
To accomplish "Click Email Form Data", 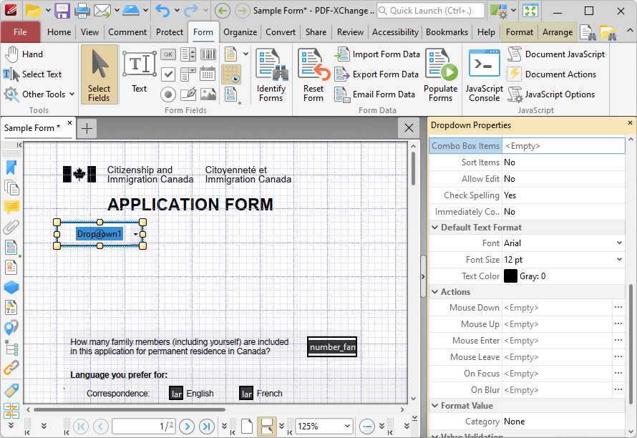I will click(x=375, y=94).
